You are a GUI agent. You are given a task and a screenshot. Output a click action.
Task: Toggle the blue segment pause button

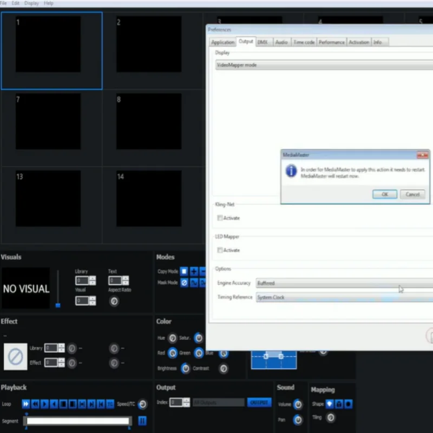142,421
